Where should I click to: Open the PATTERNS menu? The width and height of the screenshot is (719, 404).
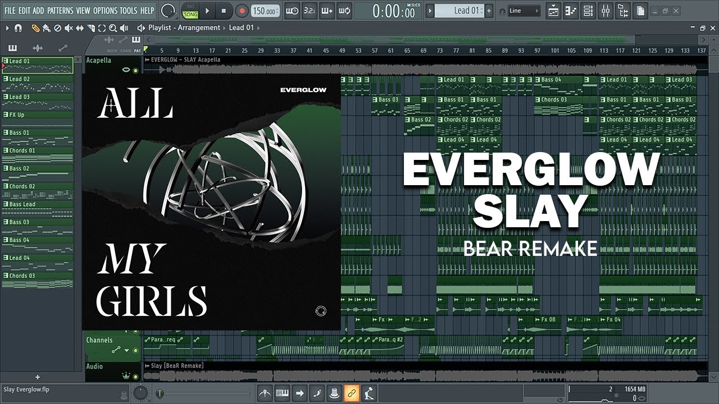60,11
